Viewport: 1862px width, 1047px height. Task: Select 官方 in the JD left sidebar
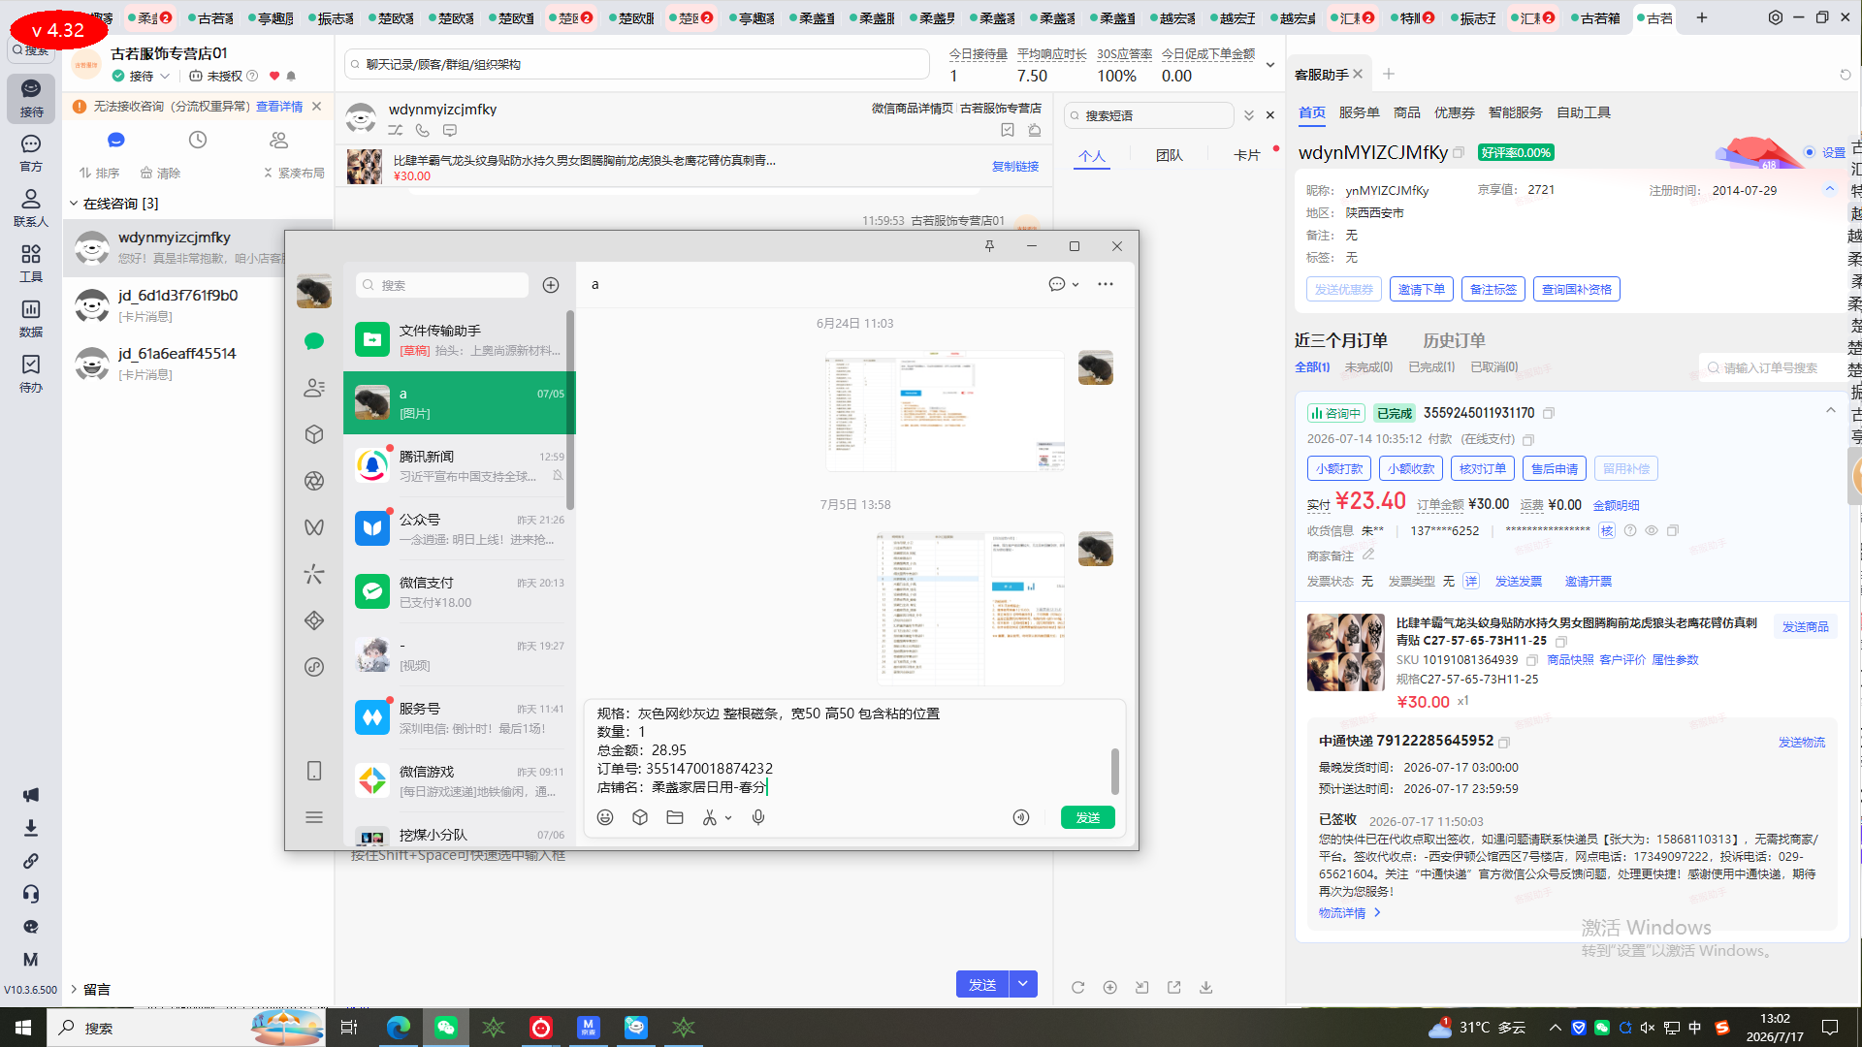[31, 152]
